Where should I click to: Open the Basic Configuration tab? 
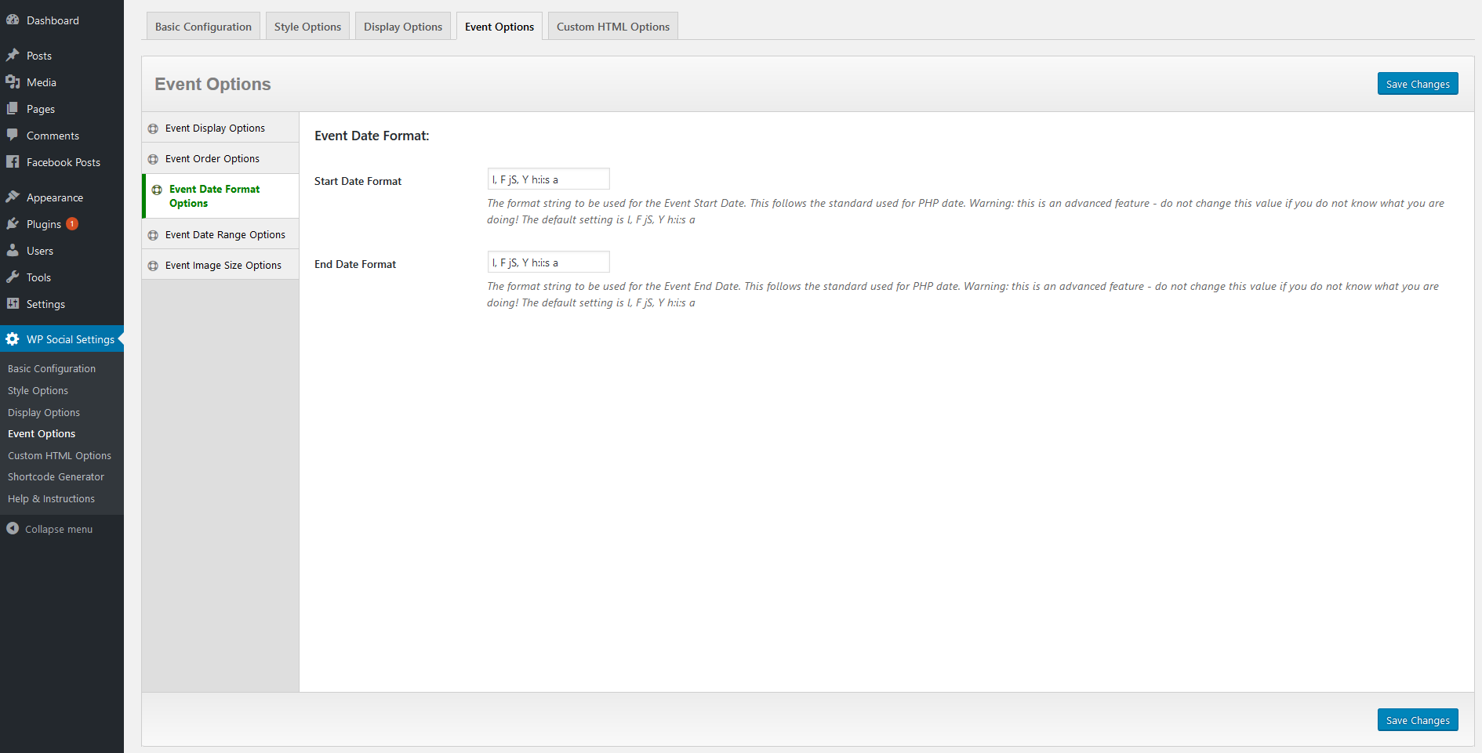click(x=203, y=27)
